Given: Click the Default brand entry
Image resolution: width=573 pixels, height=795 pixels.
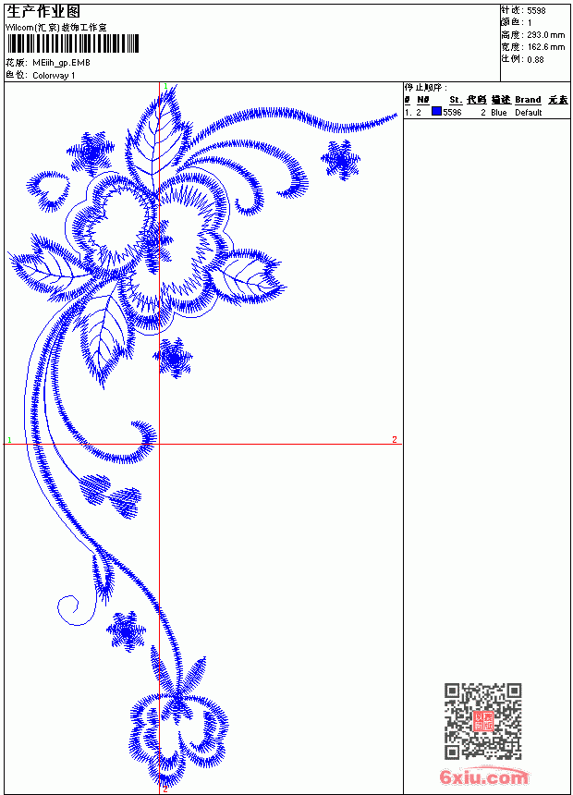Looking at the screenshot, I should [x=529, y=113].
